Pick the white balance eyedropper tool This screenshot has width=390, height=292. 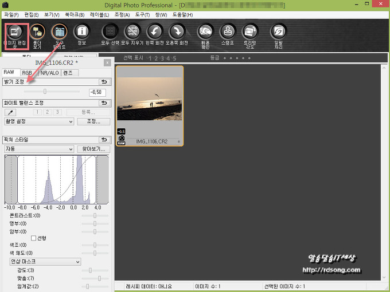(x=10, y=112)
